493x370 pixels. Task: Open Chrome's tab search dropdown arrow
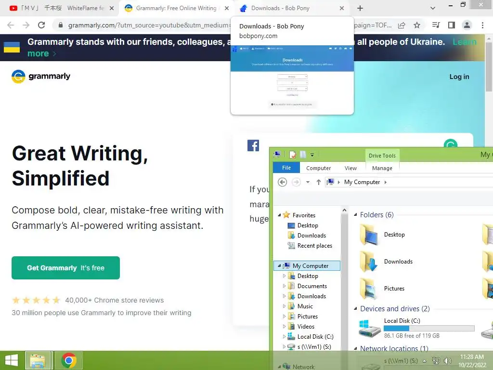[x=433, y=8]
